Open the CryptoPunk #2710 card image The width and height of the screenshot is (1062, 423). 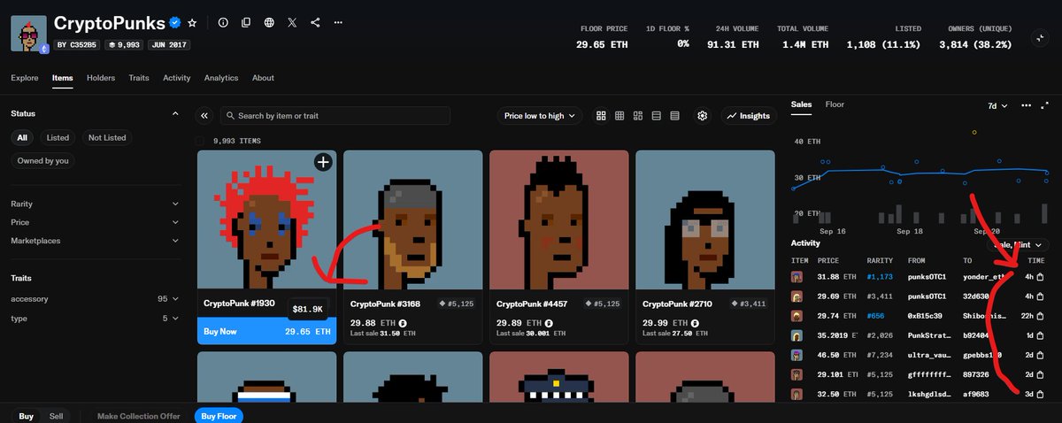click(705, 220)
